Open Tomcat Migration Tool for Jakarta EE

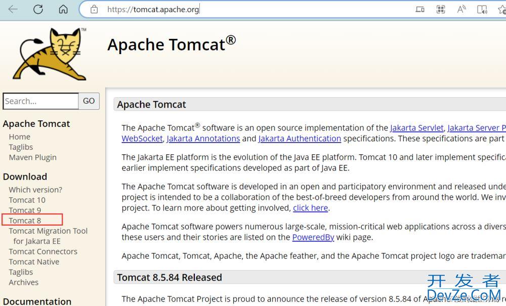(48, 236)
